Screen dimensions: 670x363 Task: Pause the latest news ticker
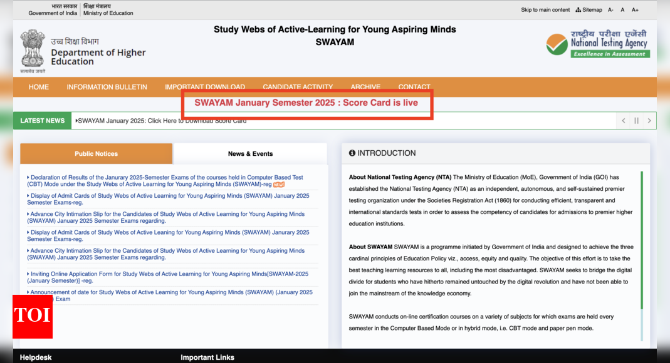[636, 121]
